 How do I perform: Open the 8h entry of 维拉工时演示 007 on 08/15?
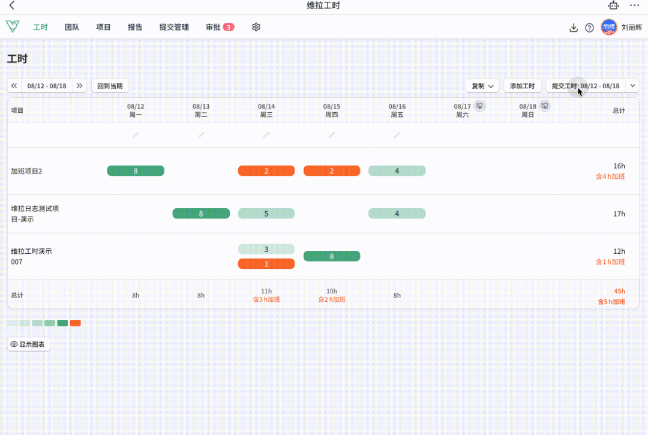(331, 256)
